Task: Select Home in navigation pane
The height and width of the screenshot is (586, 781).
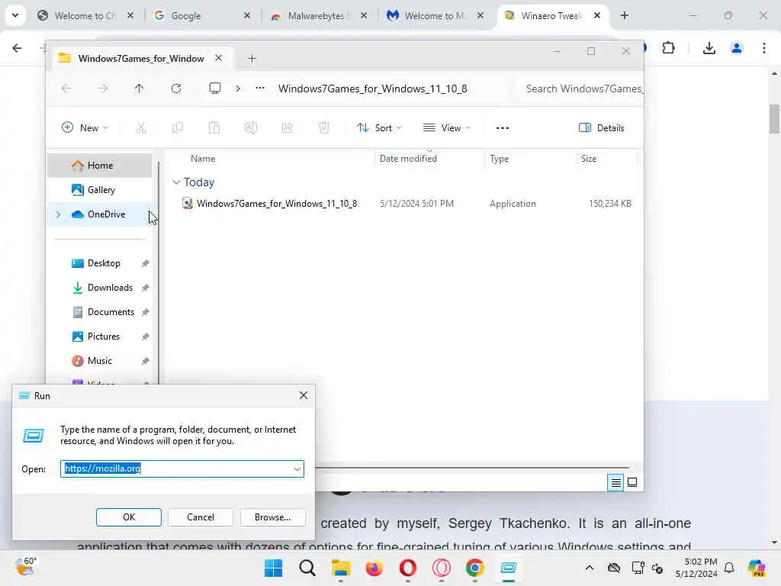Action: point(100,166)
